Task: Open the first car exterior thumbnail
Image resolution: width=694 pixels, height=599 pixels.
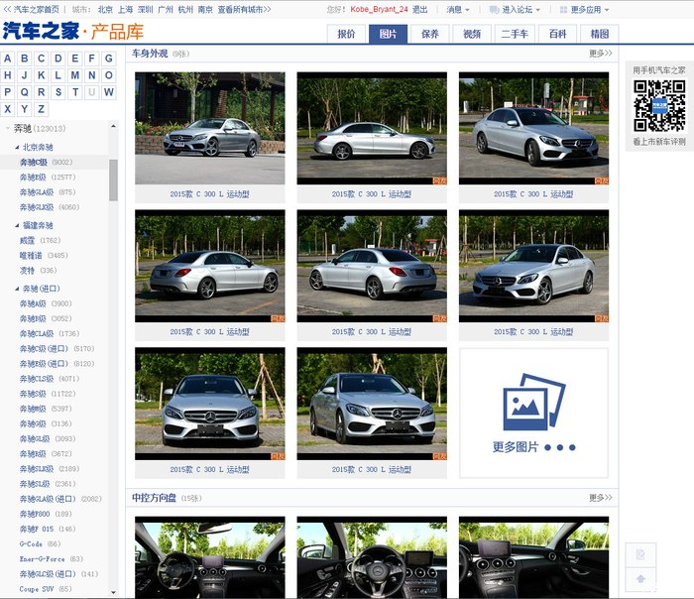Action: (209, 127)
